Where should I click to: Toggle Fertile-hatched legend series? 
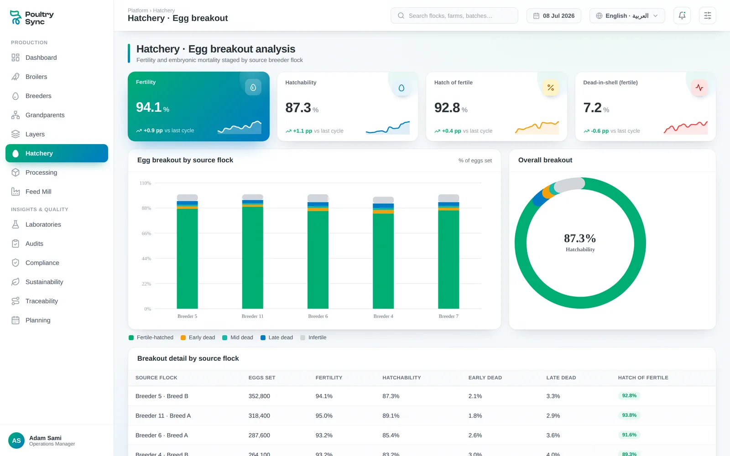(151, 337)
